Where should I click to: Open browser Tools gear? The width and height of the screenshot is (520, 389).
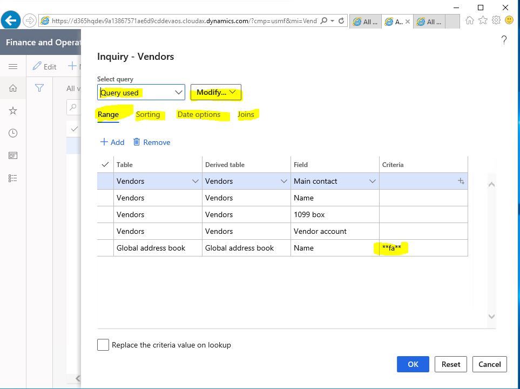point(496,20)
